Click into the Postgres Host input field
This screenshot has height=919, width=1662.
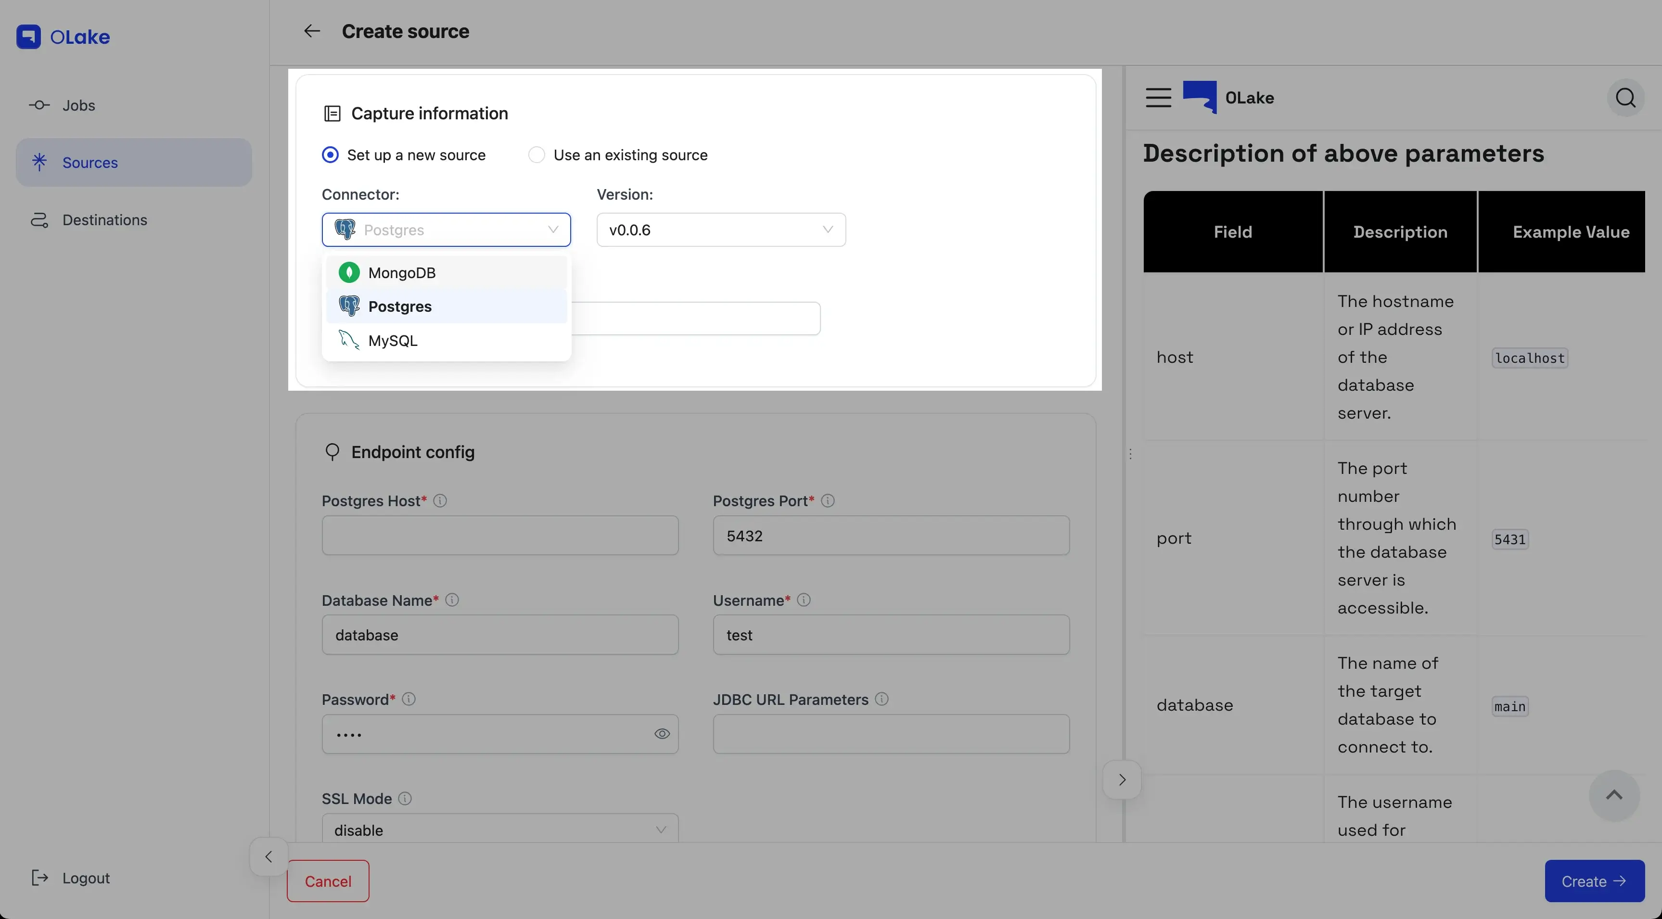coord(499,536)
